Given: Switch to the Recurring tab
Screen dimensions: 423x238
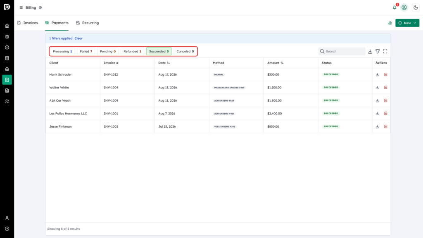Looking at the screenshot, I should [x=88, y=23].
